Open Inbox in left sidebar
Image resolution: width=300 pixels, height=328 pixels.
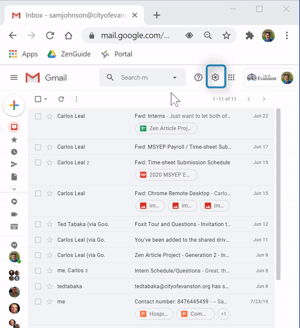pos(14,127)
